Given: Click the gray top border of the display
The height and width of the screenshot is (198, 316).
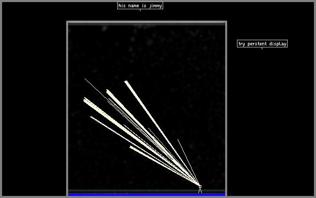Looking at the screenshot, I should tap(147, 22).
